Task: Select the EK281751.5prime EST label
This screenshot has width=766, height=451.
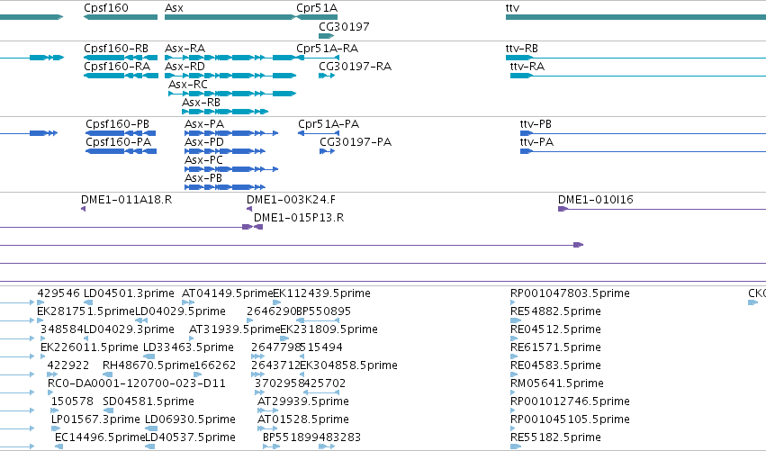Action: [86, 311]
